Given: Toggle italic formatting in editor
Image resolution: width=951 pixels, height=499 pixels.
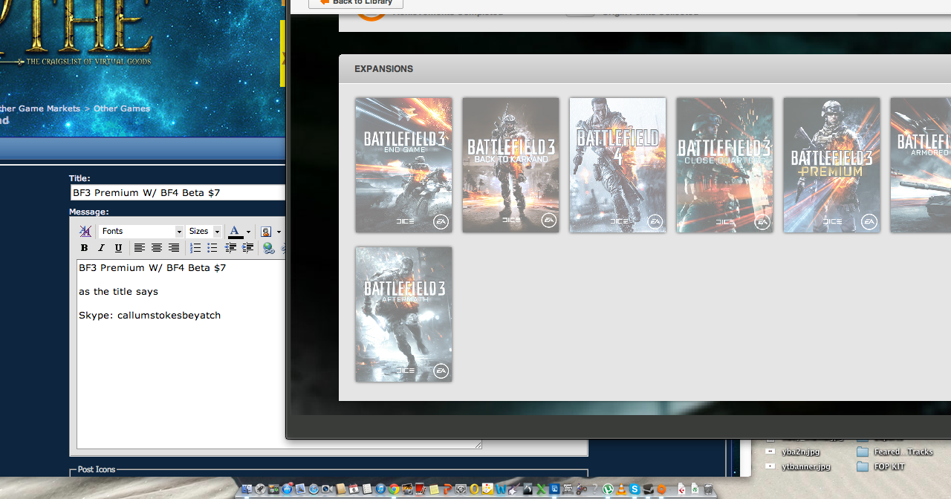Looking at the screenshot, I should 101,248.
